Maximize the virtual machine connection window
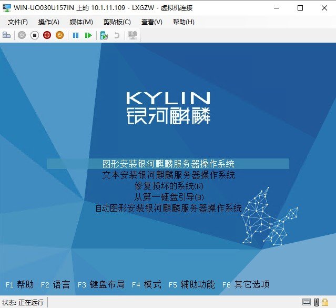336x308 pixels. (x=300, y=8)
